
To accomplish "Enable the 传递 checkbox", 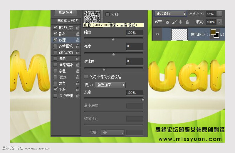I will point(55,59).
